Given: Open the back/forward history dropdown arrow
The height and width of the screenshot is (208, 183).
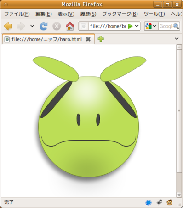Looking at the screenshot, I should pos(32,26).
